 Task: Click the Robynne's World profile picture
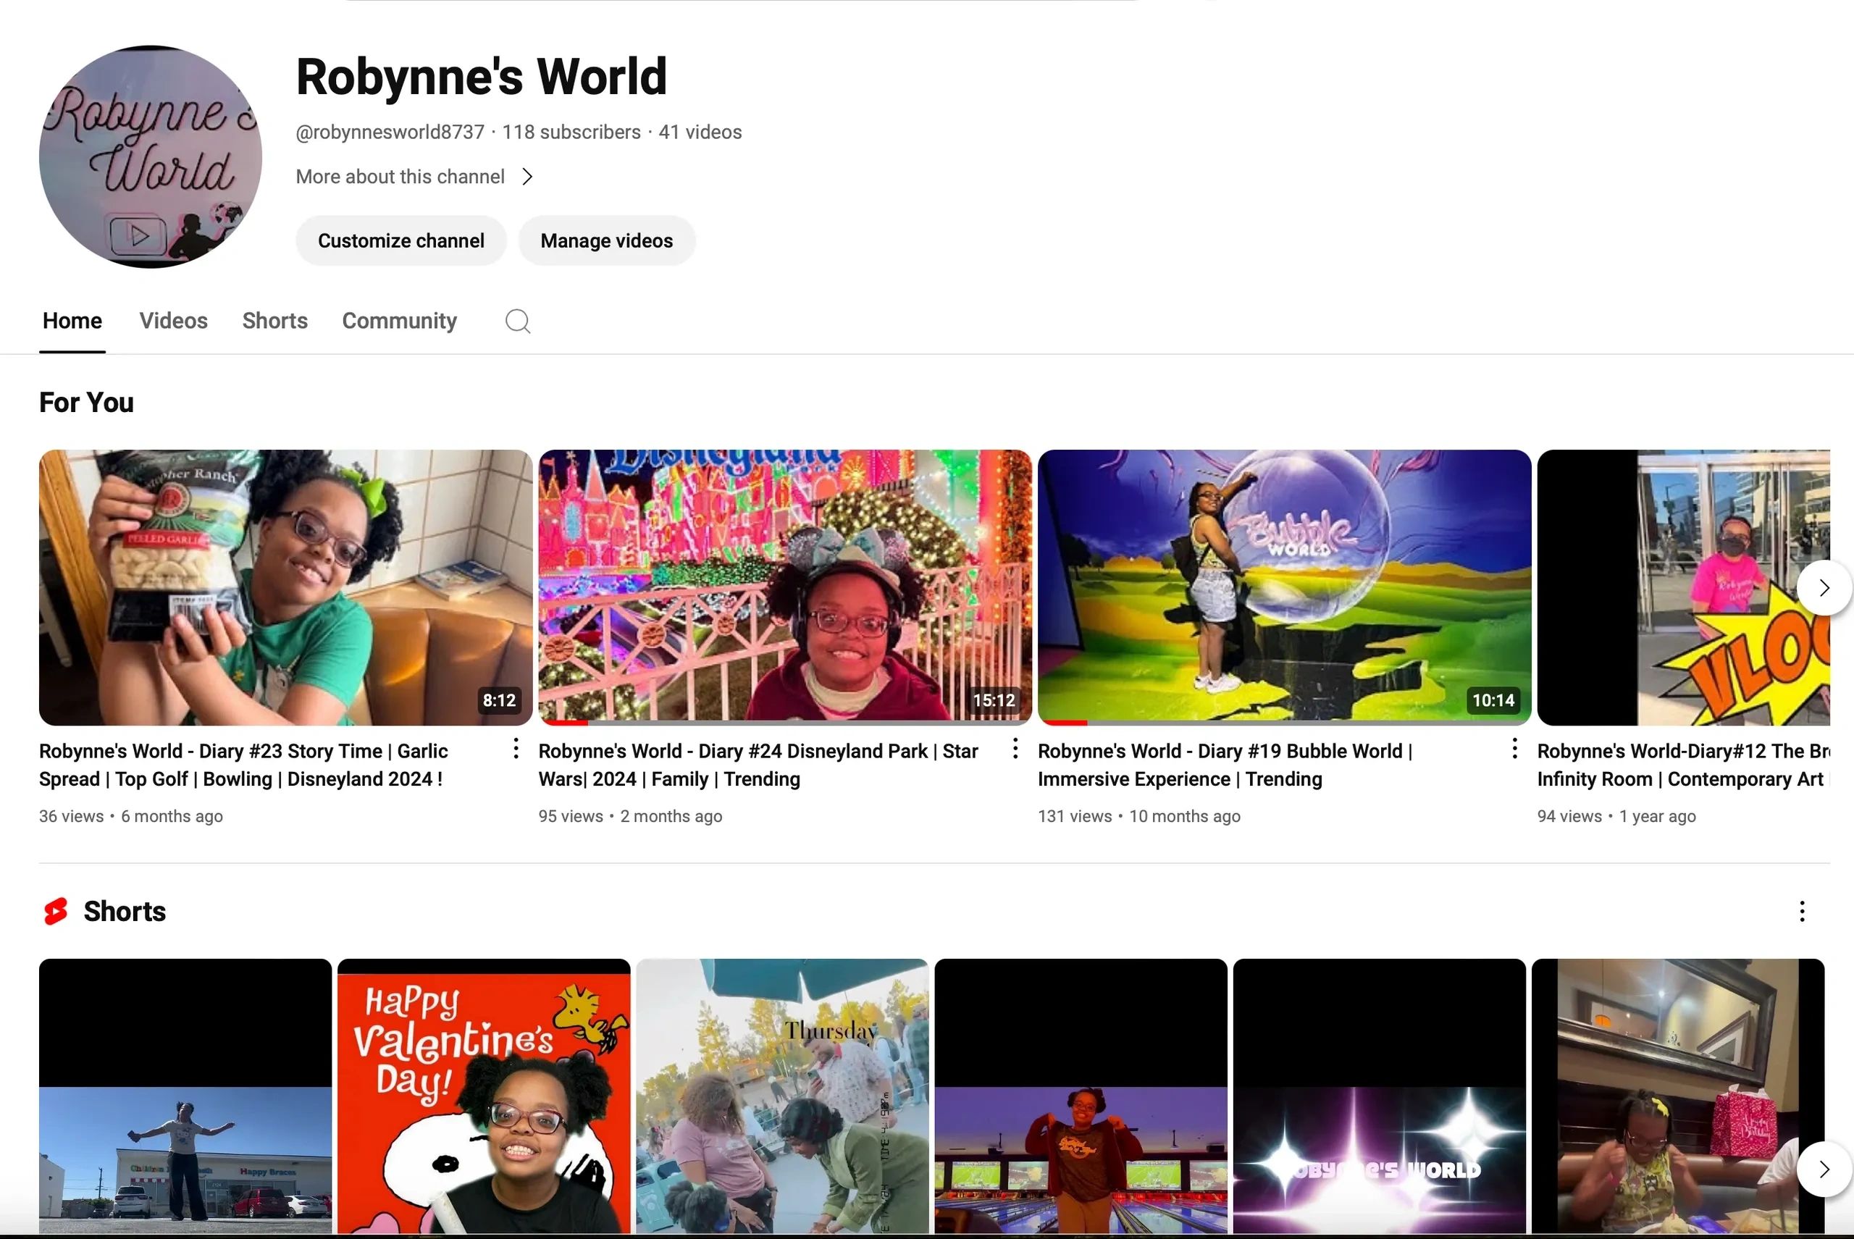[149, 156]
